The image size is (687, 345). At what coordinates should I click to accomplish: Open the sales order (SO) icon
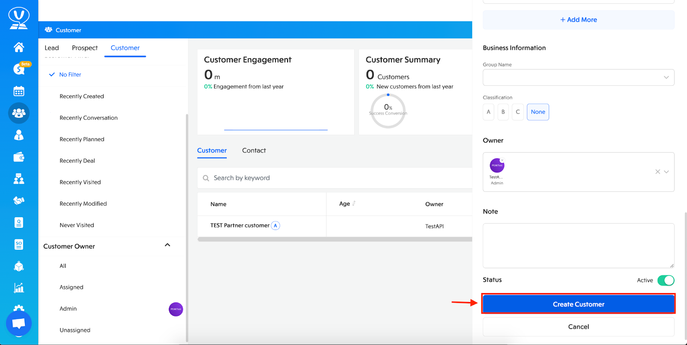pyautogui.click(x=19, y=245)
